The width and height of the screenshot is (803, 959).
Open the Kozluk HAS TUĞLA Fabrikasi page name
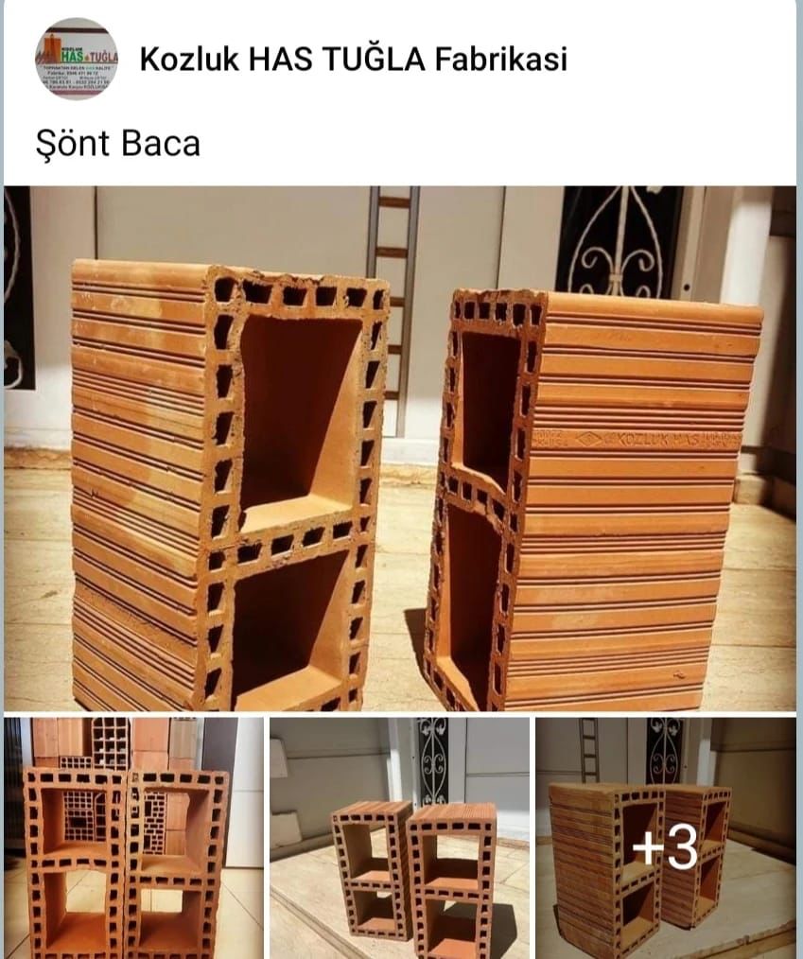click(354, 60)
